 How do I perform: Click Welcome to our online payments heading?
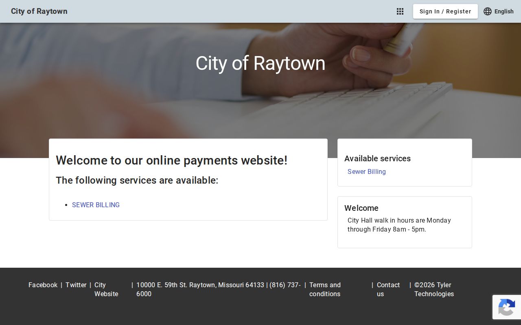(x=172, y=160)
